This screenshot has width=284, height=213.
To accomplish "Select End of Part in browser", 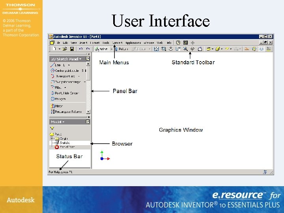I will [65, 147].
